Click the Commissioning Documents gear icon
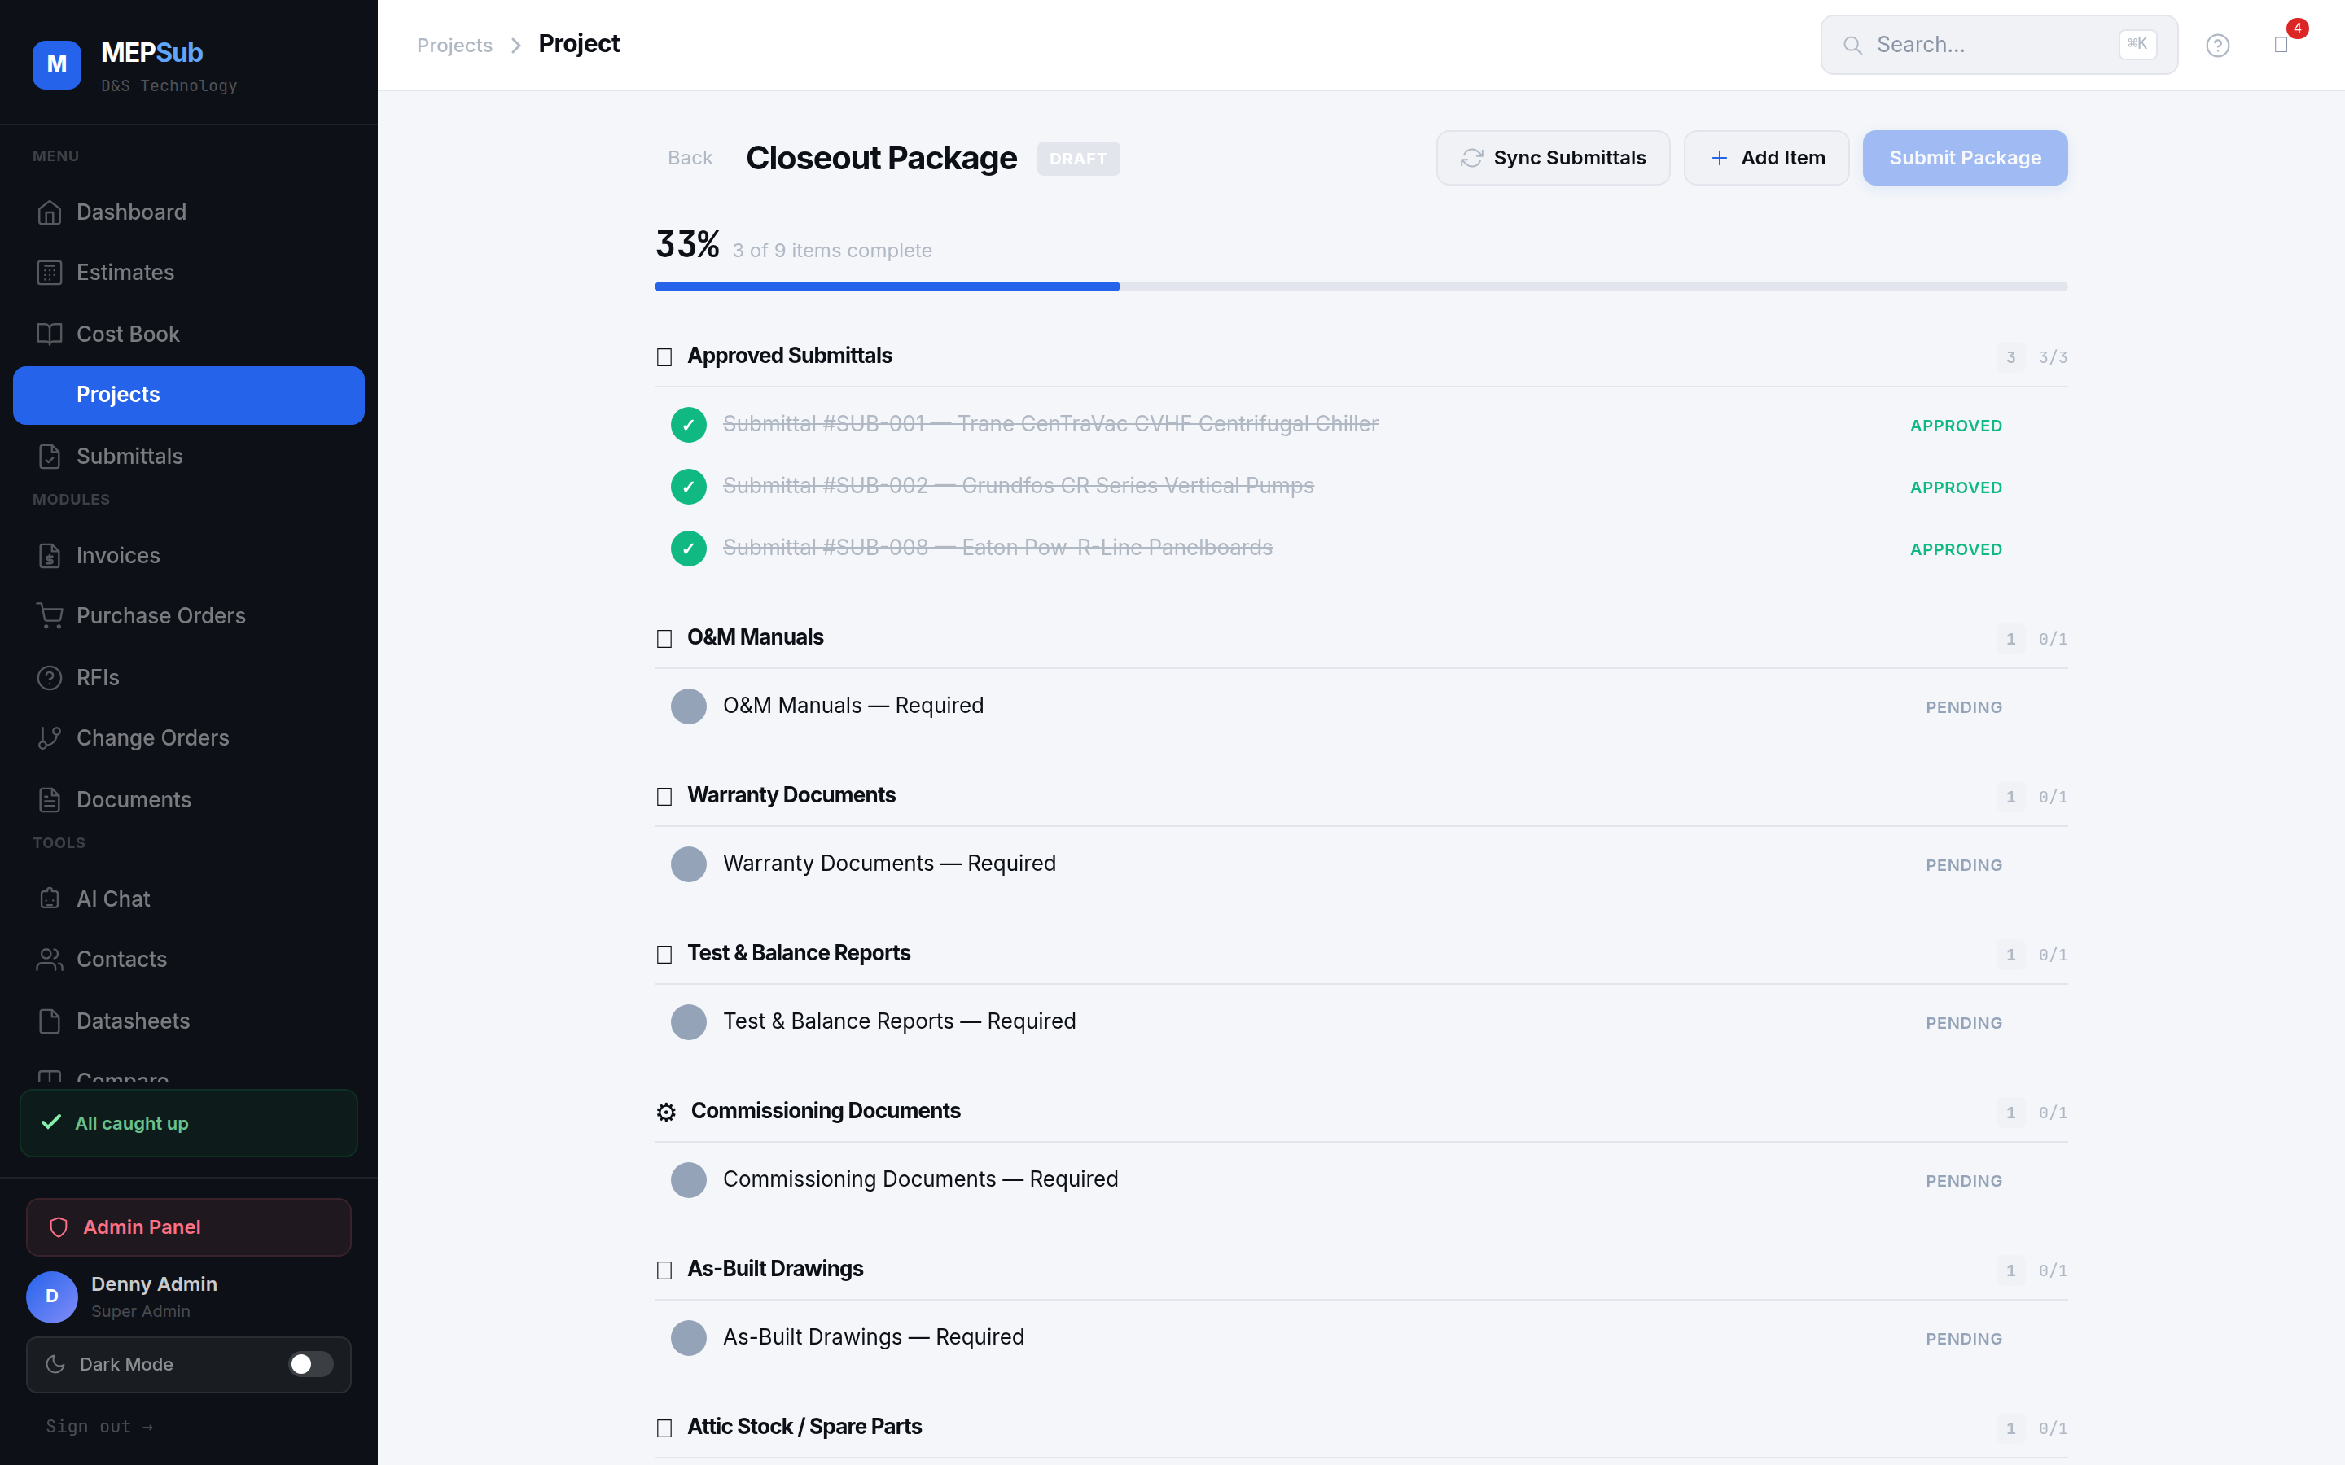 pos(666,1113)
